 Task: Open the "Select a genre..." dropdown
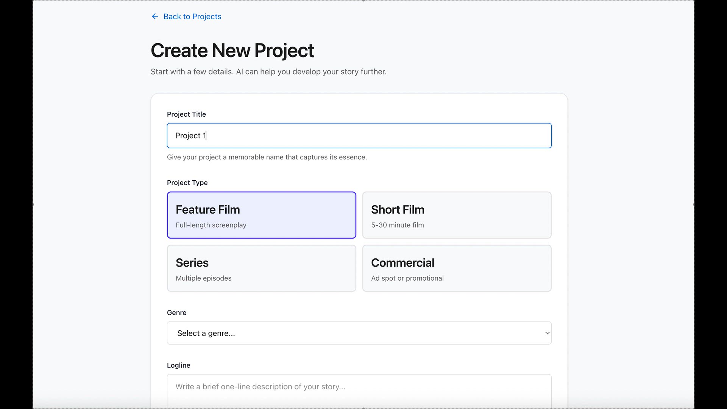pos(359,333)
